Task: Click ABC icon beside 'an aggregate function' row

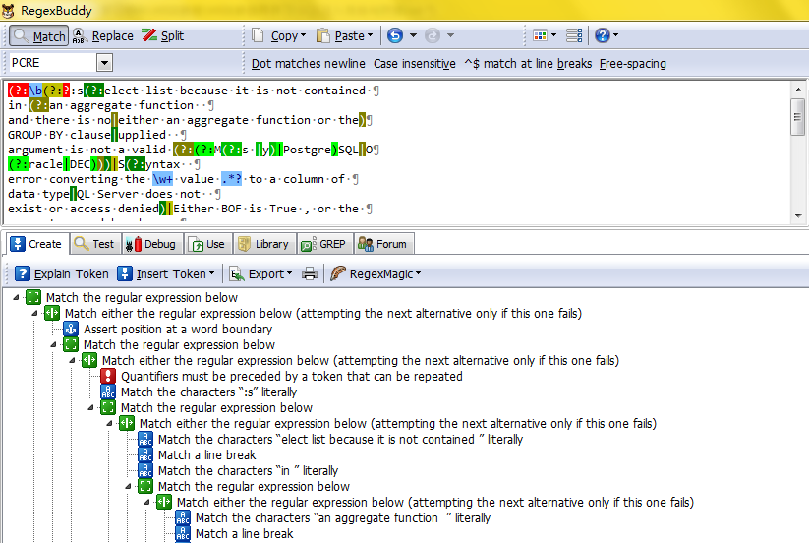Action: (x=183, y=517)
